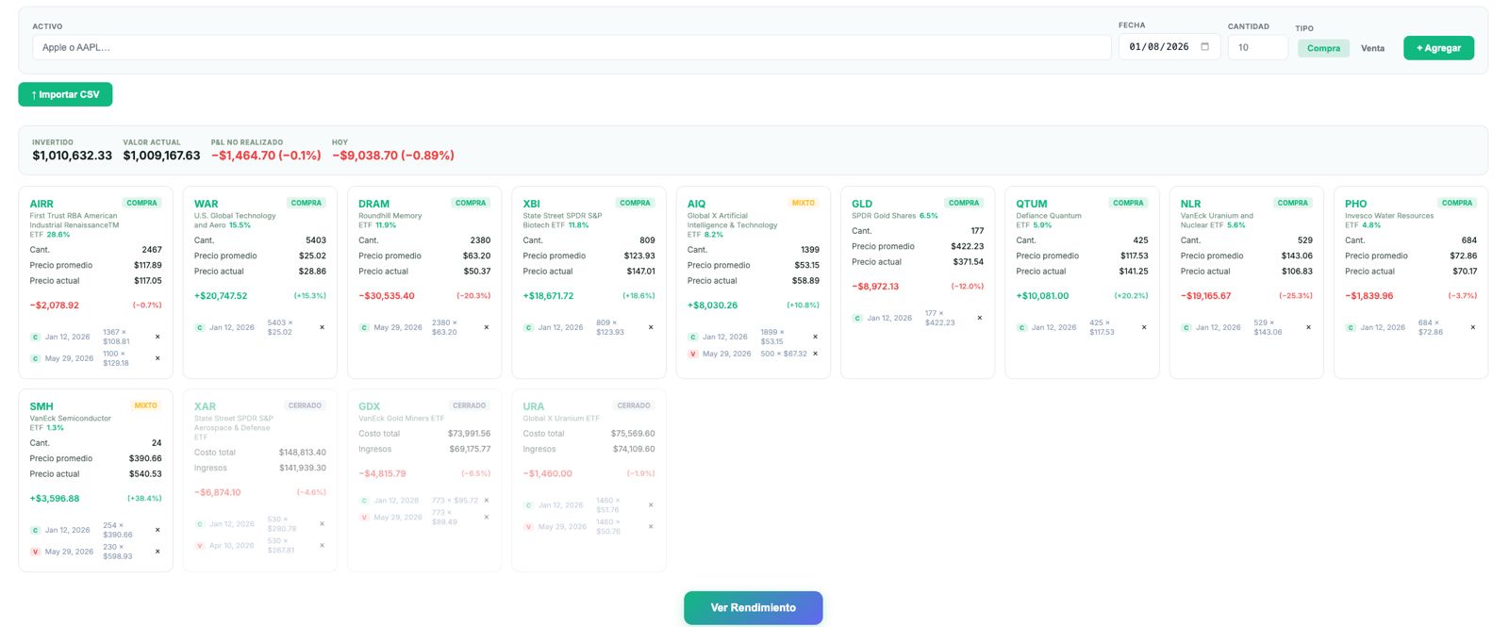Click Hoy value −$9,038.70
The image size is (1509, 627).
[393, 156]
